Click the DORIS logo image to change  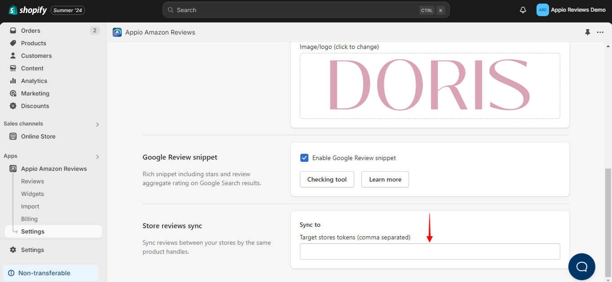click(430, 86)
